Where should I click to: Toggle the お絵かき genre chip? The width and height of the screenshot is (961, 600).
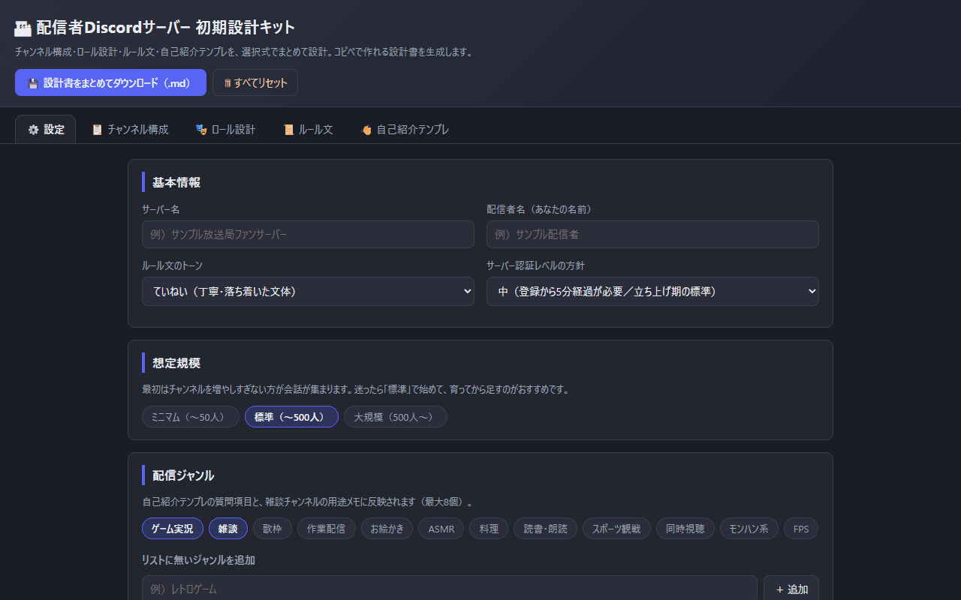coord(387,529)
